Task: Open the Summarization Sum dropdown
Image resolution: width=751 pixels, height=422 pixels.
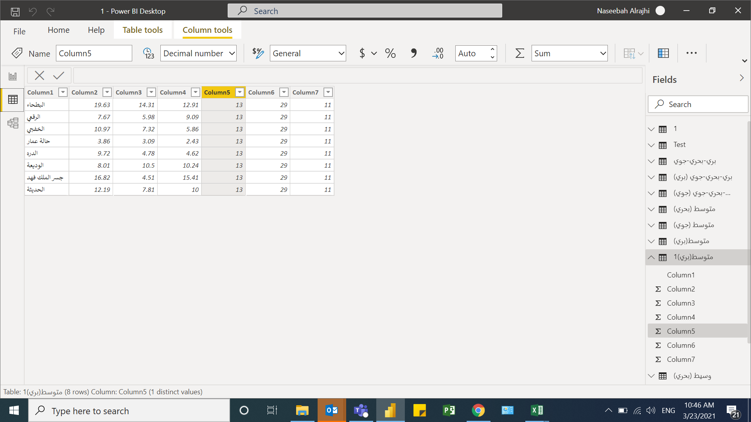Action: click(x=570, y=53)
